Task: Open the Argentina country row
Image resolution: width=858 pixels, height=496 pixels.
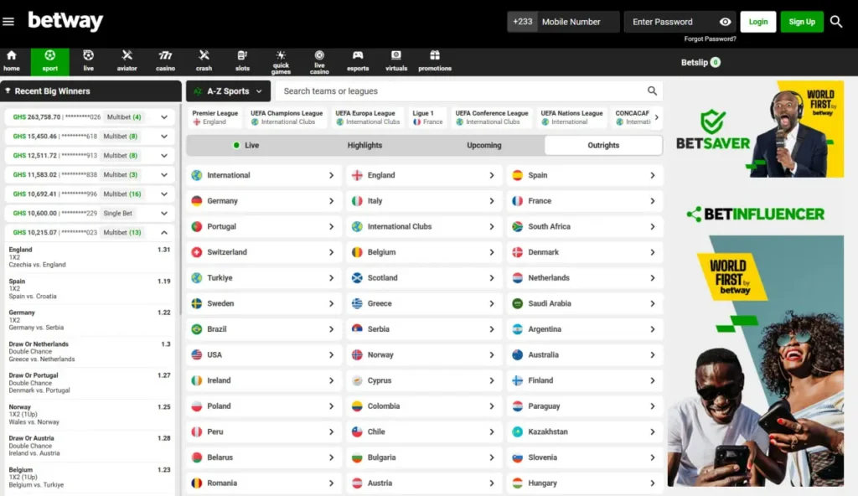Action: (584, 329)
